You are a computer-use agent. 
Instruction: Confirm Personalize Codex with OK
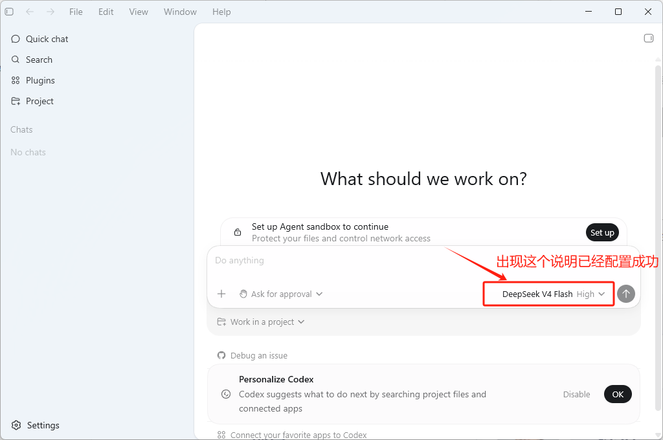(618, 394)
